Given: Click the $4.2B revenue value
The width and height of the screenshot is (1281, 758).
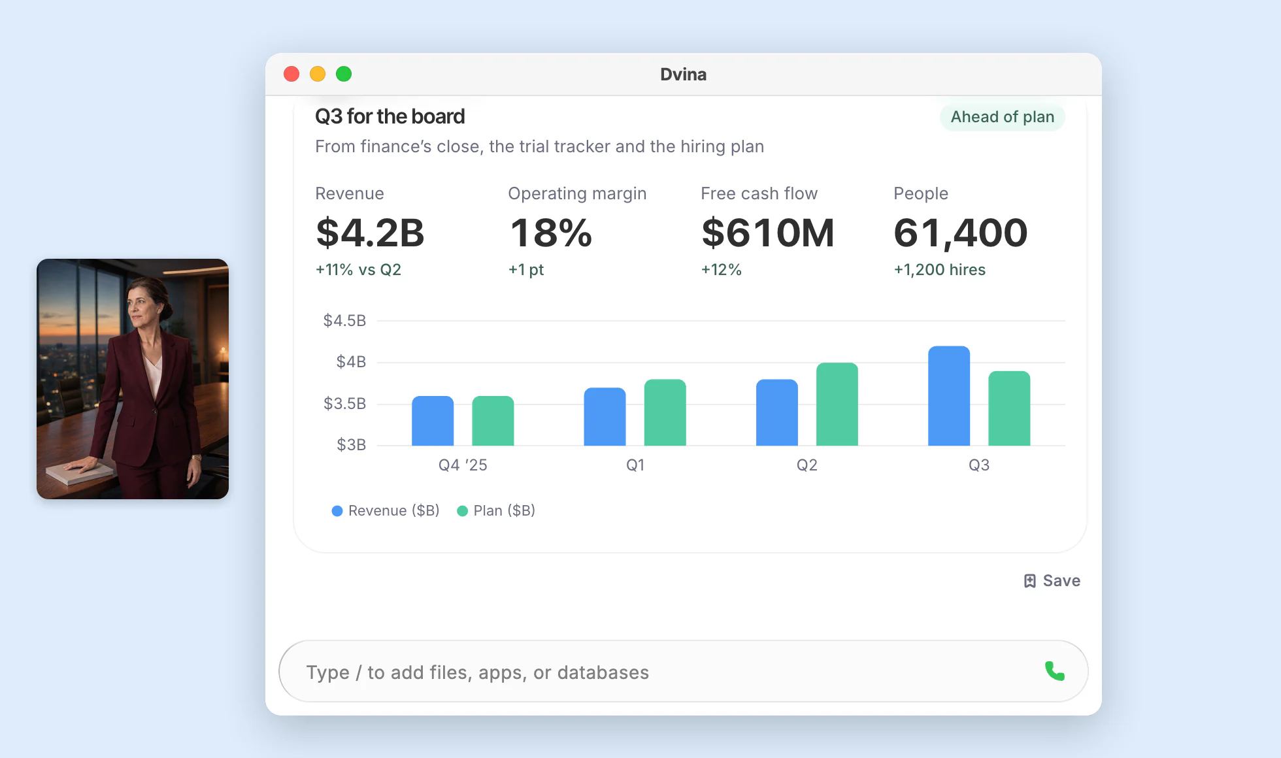Looking at the screenshot, I should pos(370,233).
